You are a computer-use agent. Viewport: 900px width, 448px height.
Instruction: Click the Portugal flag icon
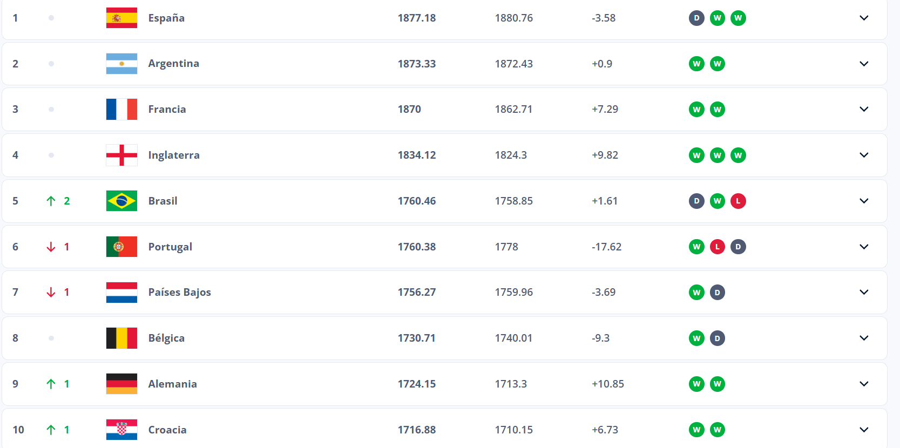pos(121,247)
